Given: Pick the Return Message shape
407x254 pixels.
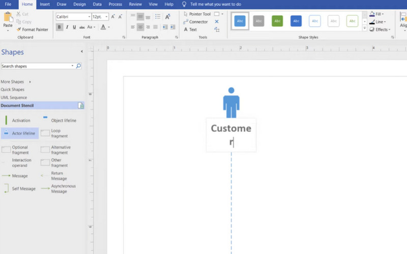Looking at the screenshot, I should point(54,176).
